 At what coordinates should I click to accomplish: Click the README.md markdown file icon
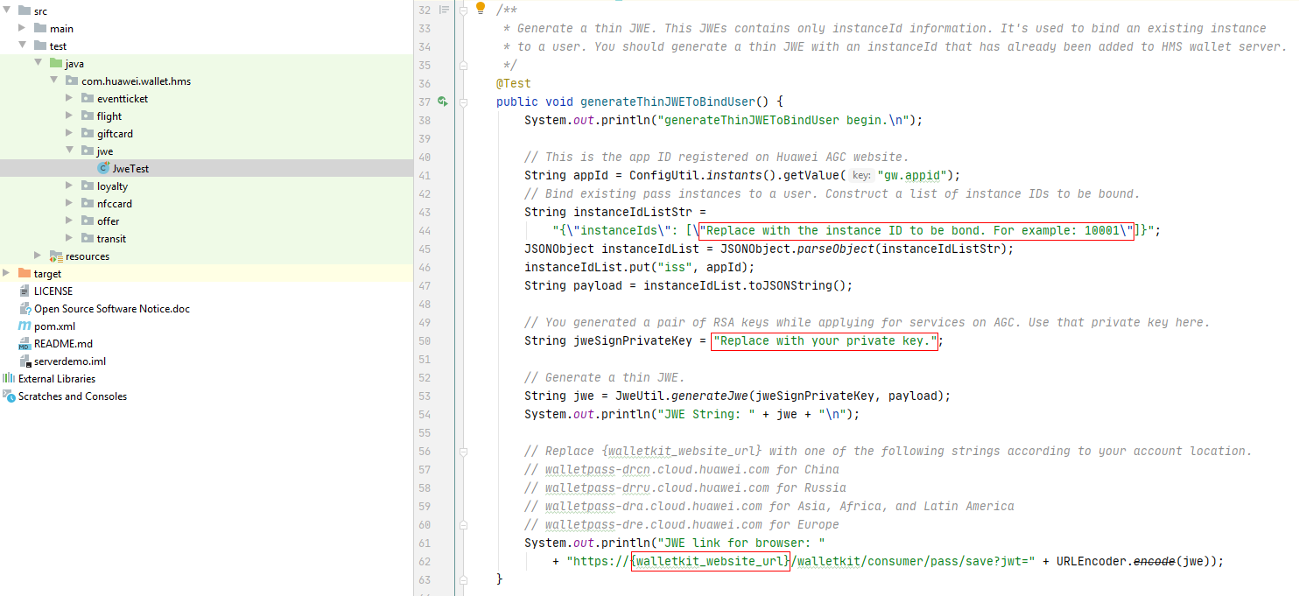(25, 344)
